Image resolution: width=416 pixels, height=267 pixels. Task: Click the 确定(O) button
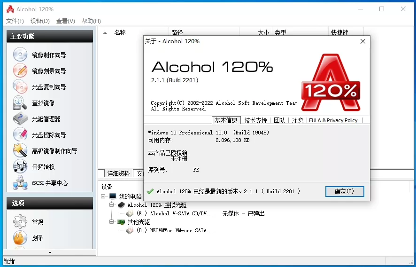(x=345, y=191)
